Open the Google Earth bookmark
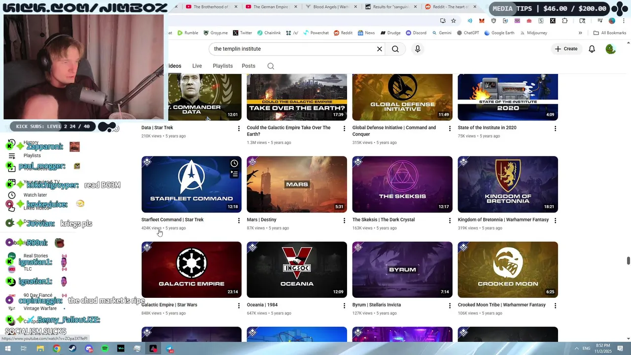631x355 pixels. [499, 33]
